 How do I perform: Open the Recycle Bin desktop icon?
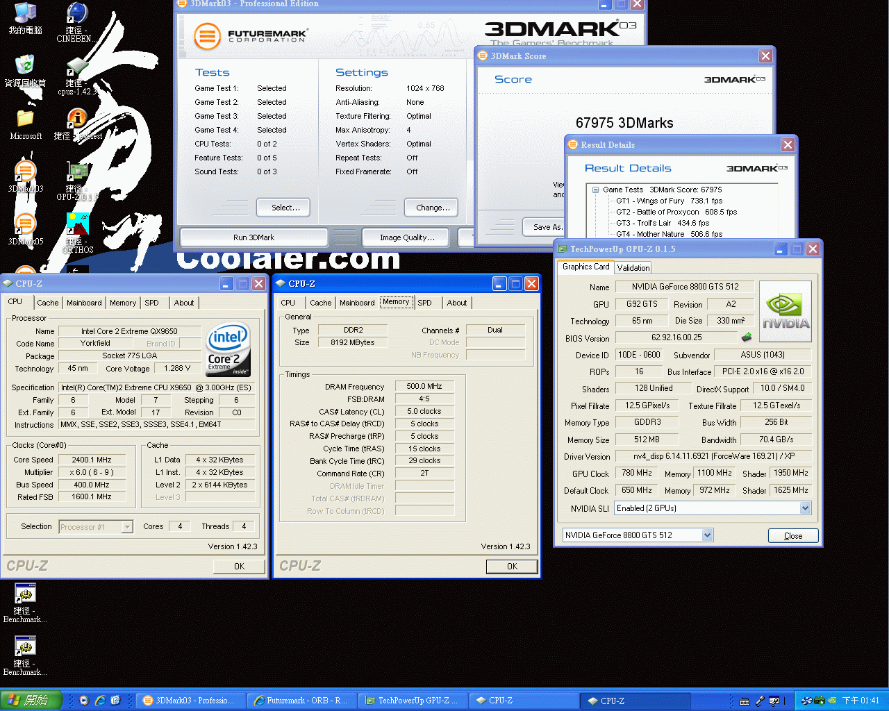pyautogui.click(x=25, y=71)
